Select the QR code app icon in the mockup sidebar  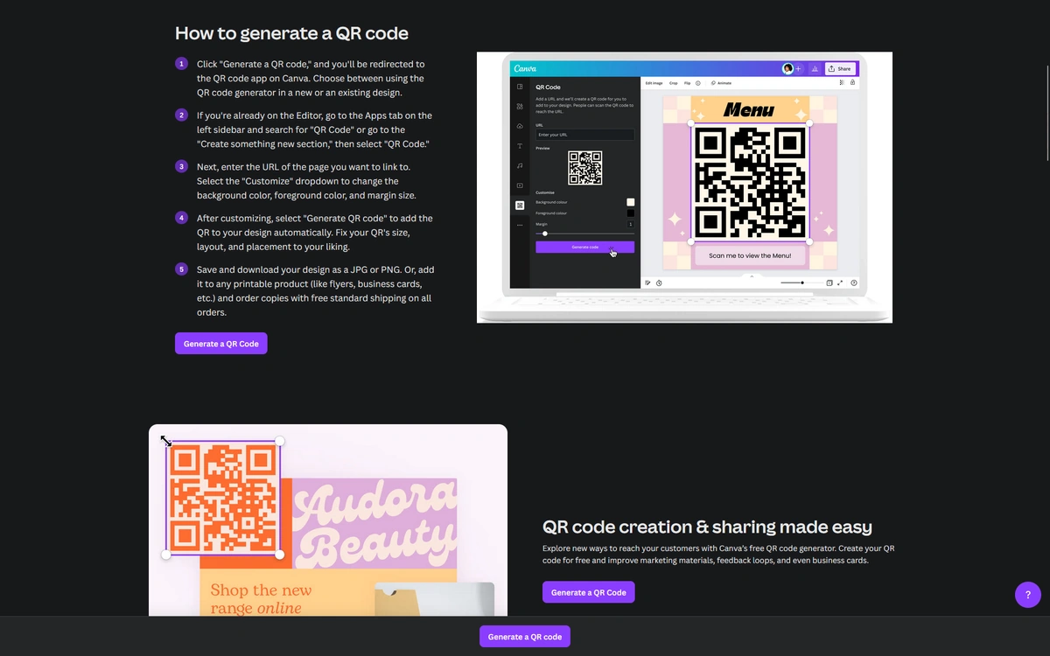pos(520,206)
